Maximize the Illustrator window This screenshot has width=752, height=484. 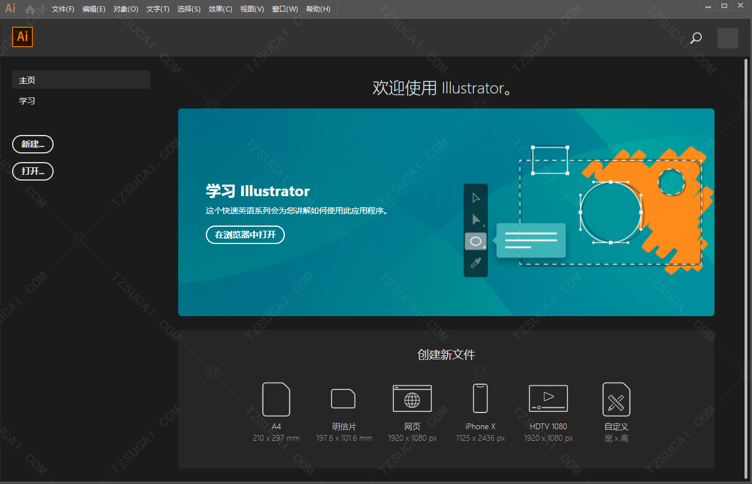click(x=724, y=6)
